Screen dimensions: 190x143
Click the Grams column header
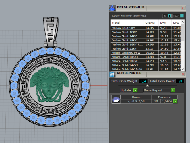pyautogui.click(x=151, y=23)
